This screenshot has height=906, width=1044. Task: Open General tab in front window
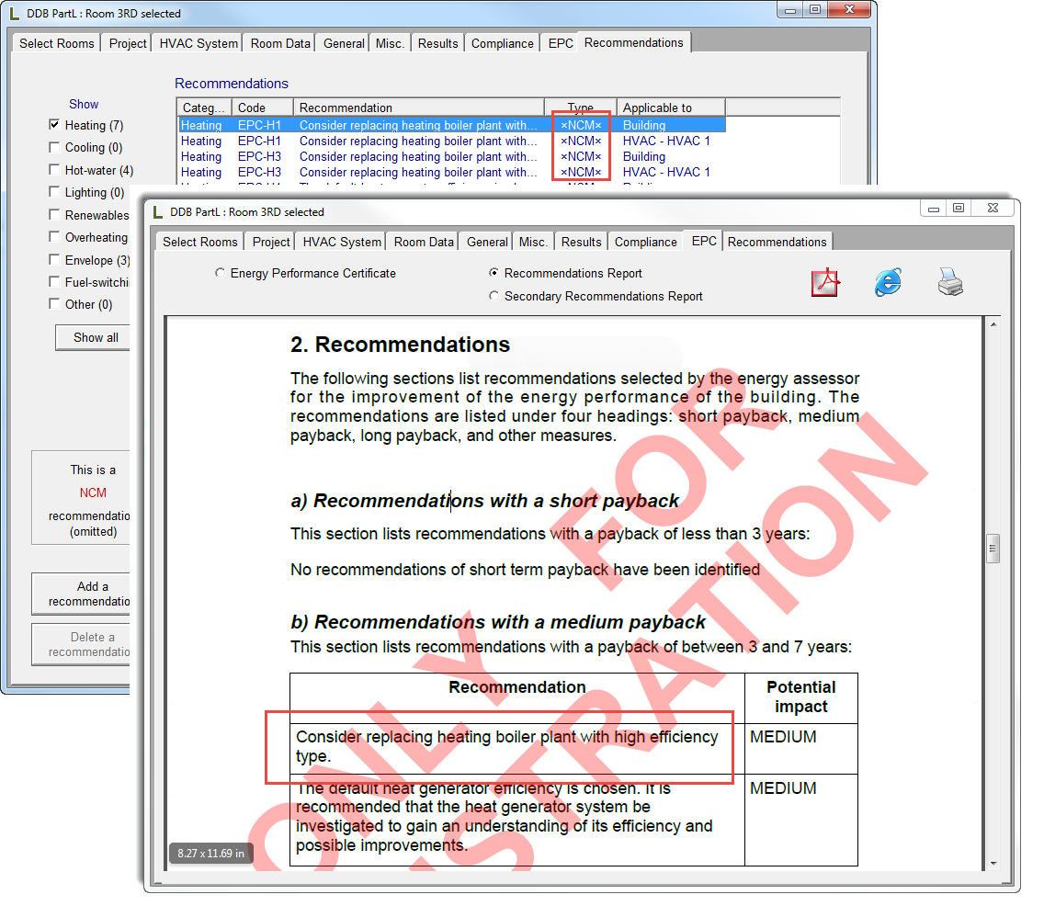(x=487, y=242)
